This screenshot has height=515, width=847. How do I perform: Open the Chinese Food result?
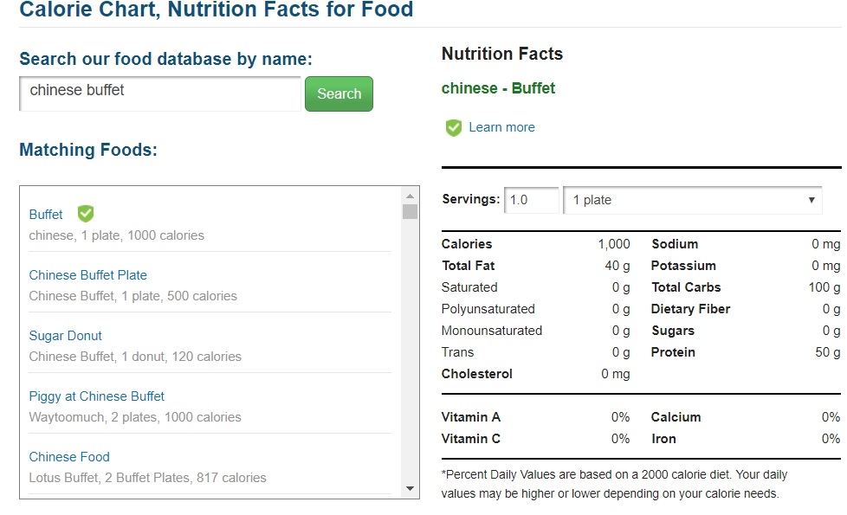point(69,457)
